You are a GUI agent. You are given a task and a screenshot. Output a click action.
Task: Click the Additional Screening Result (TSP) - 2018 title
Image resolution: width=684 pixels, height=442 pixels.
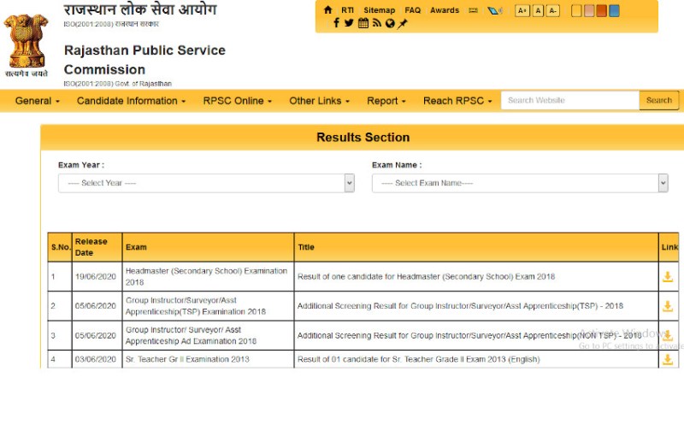(x=460, y=306)
